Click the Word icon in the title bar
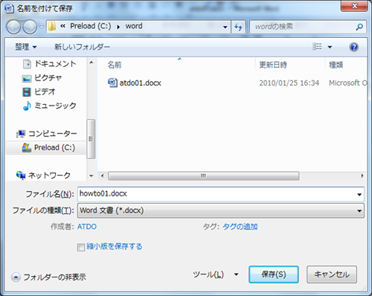This screenshot has height=296, width=372. click(x=9, y=8)
